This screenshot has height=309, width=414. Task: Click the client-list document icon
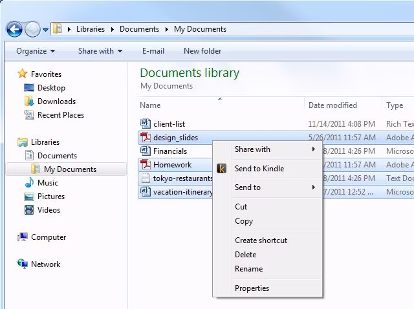tap(146, 123)
